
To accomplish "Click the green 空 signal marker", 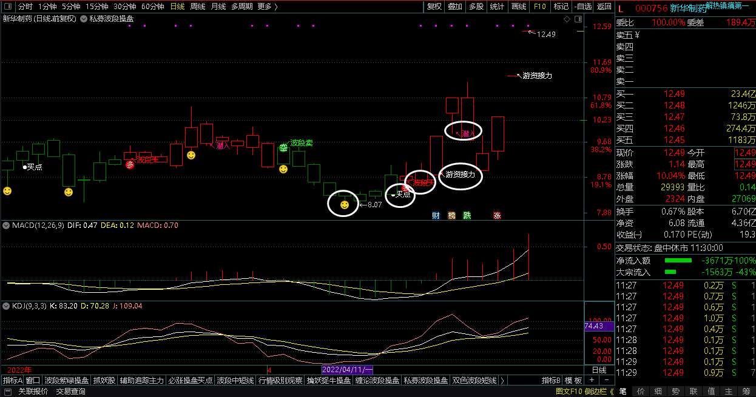I will 283,147.
